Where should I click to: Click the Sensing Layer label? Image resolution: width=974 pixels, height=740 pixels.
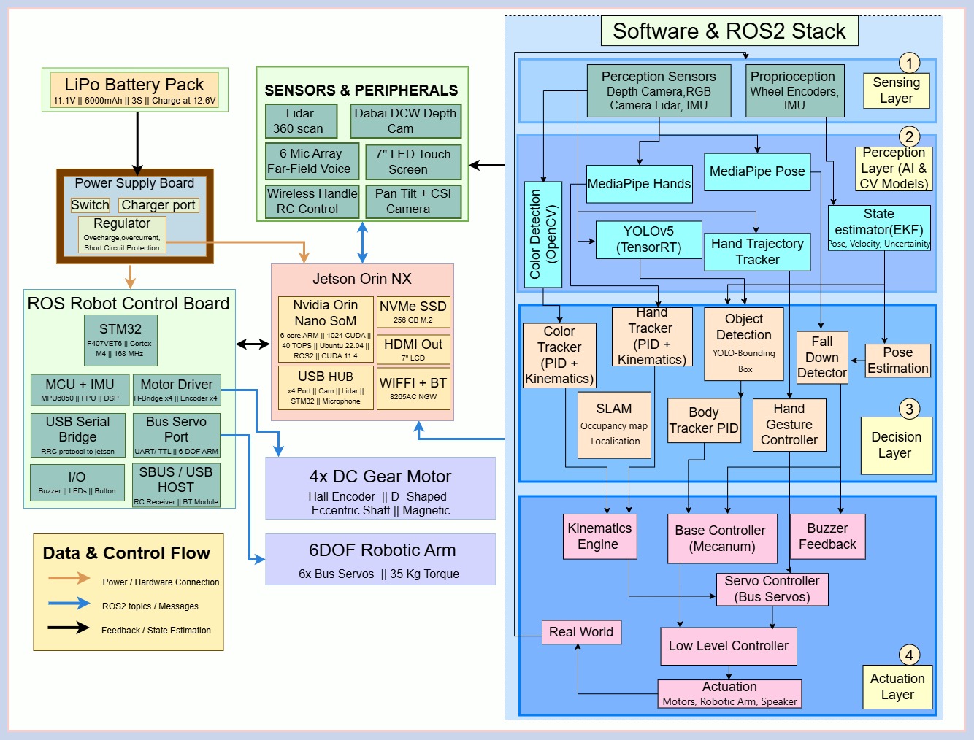[896, 90]
